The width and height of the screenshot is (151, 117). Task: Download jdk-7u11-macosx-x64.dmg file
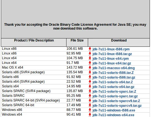(114, 68)
